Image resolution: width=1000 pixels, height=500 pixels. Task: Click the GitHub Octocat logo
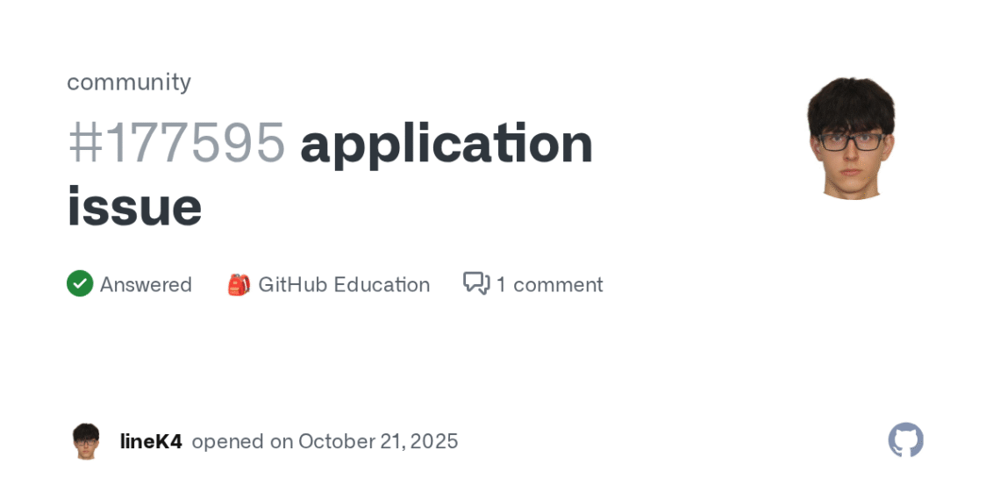click(905, 440)
